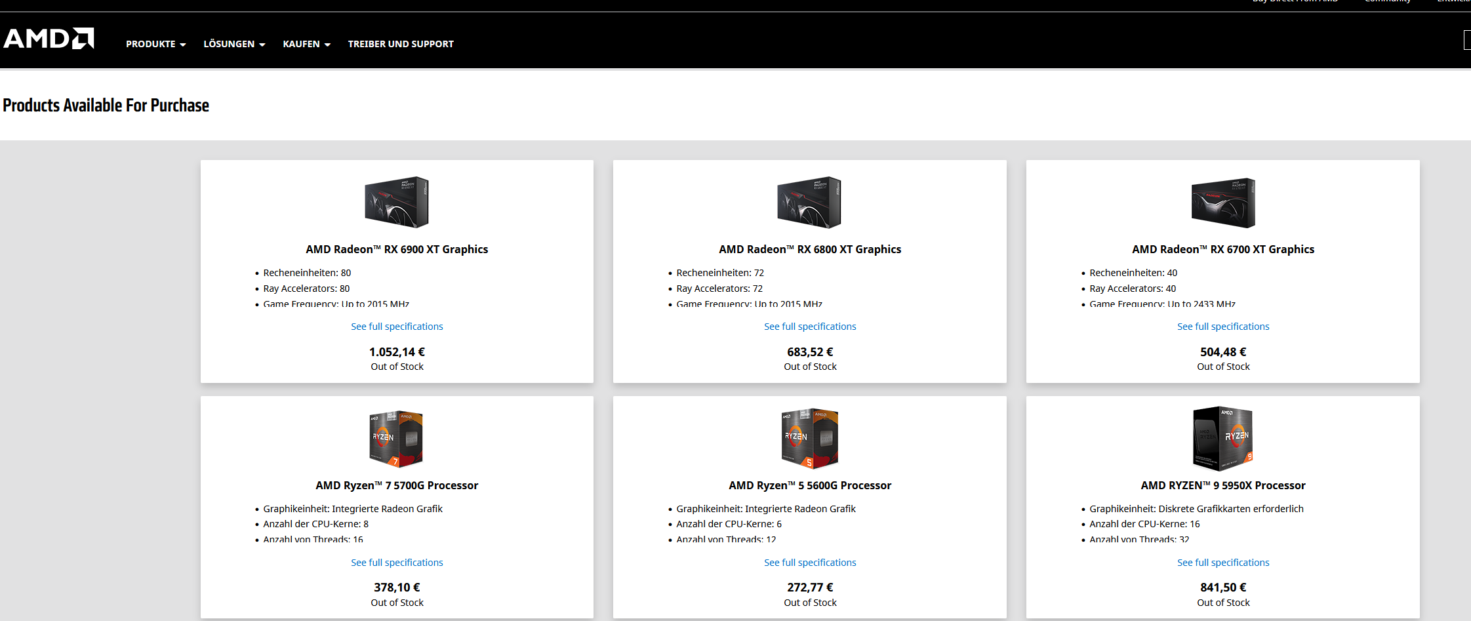Viewport: 1471px width, 621px height.
Task: Click the Products Available For Purchase heading
Action: 106,106
